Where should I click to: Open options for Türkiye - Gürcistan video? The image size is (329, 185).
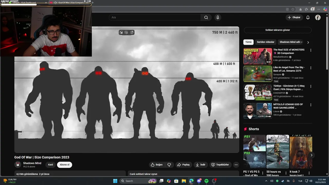(x=311, y=86)
